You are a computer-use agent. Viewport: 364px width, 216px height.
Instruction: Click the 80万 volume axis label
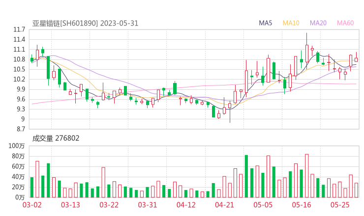[18, 156]
